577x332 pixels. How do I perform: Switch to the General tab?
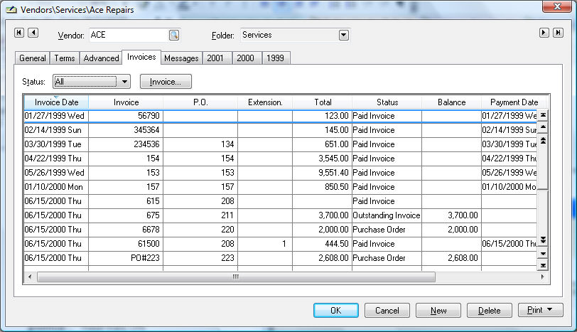click(33, 58)
